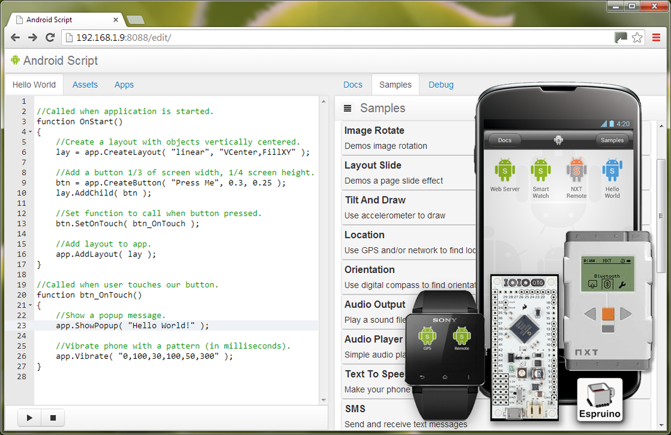This screenshot has height=435, width=671.
Task: Open the Smart Watch sample icon
Action: pyautogui.click(x=541, y=170)
